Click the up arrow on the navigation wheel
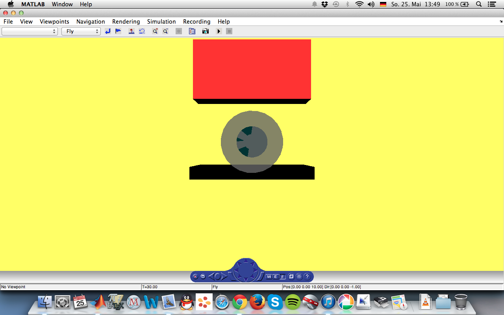The image size is (504, 315). pyautogui.click(x=246, y=261)
